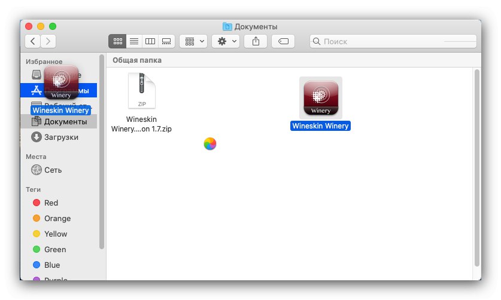
Task: Select the Orange tag
Action: (59, 218)
